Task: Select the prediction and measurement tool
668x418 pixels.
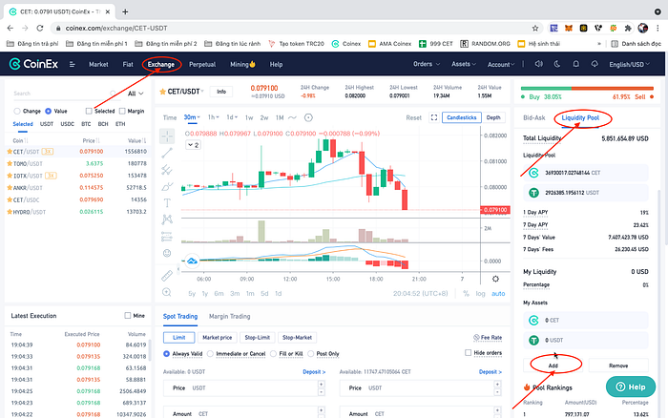Action: [x=167, y=236]
